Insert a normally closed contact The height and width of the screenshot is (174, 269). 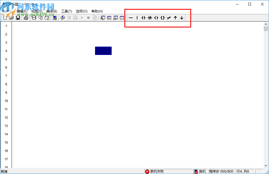[150, 18]
